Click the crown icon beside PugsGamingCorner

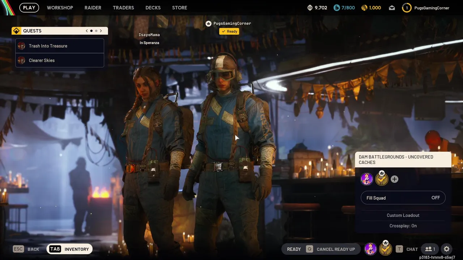click(x=208, y=23)
